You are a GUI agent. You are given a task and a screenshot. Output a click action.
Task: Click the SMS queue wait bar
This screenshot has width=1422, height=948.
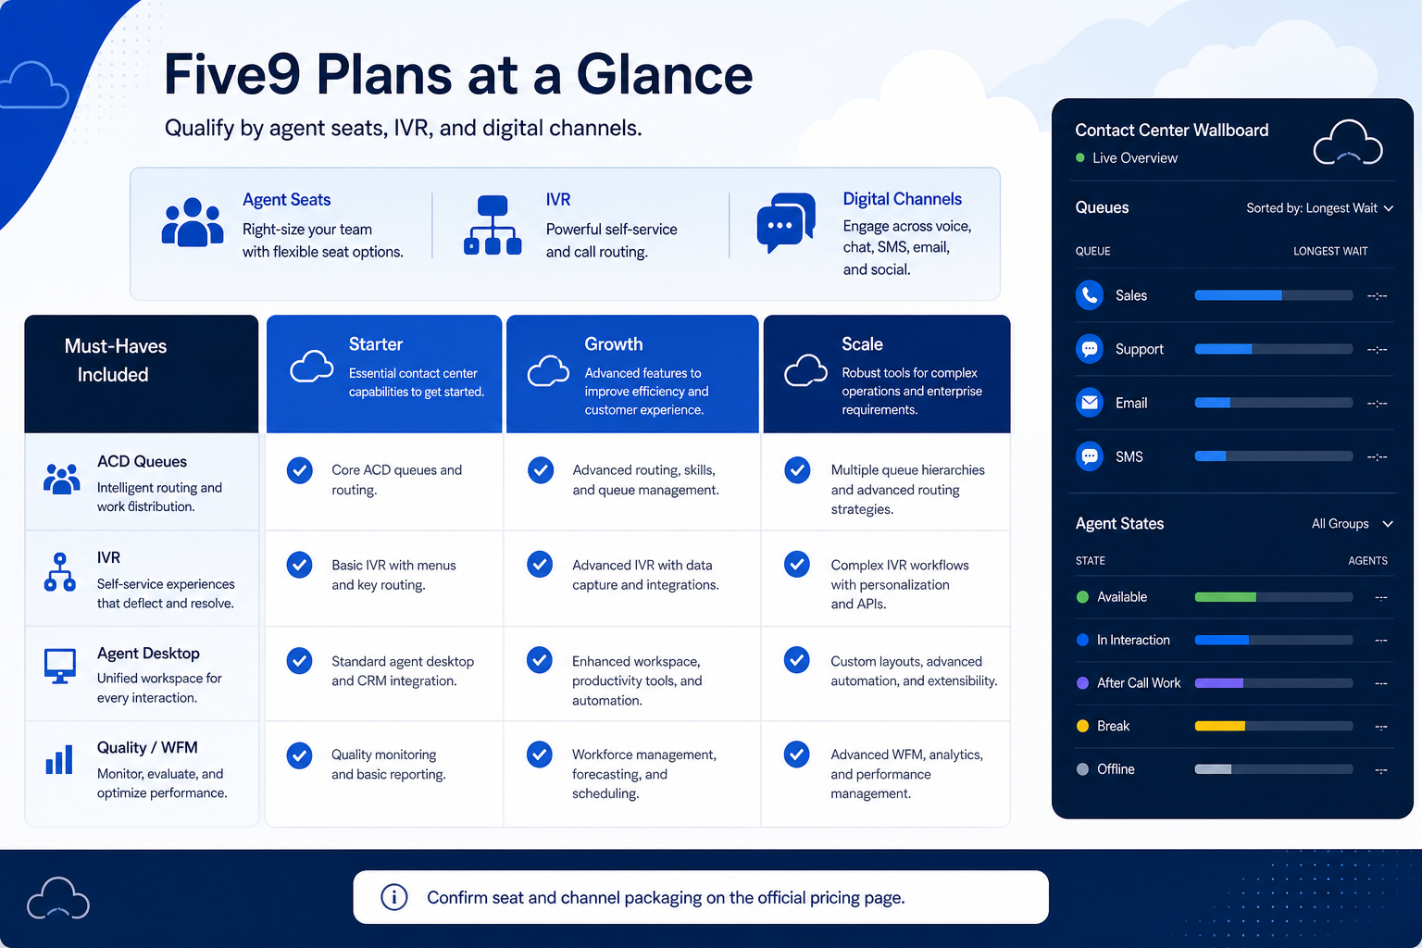click(1274, 456)
